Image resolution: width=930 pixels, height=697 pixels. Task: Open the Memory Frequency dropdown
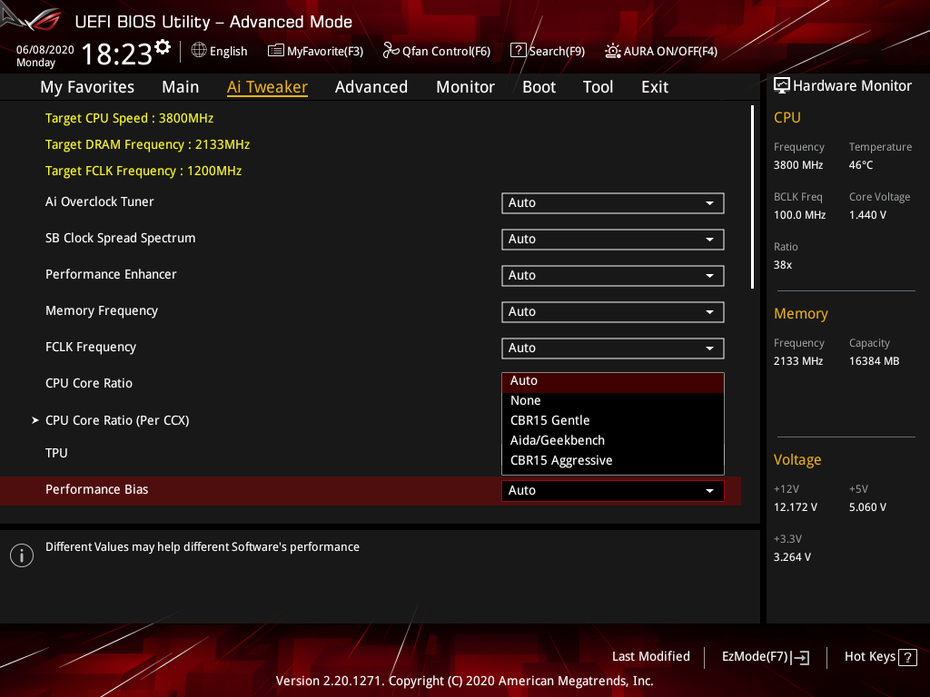[x=613, y=312]
